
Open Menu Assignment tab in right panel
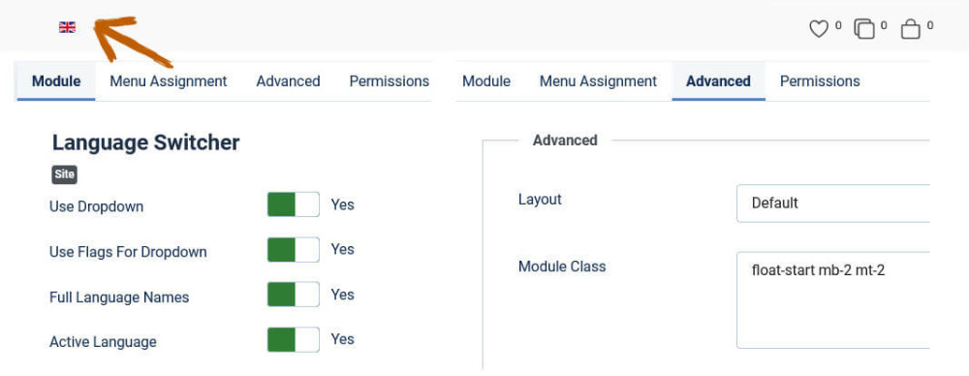coord(598,81)
